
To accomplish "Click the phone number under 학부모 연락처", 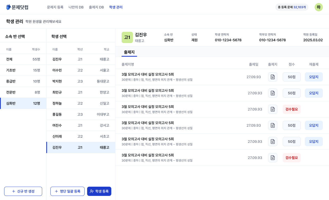I will 272,40.
